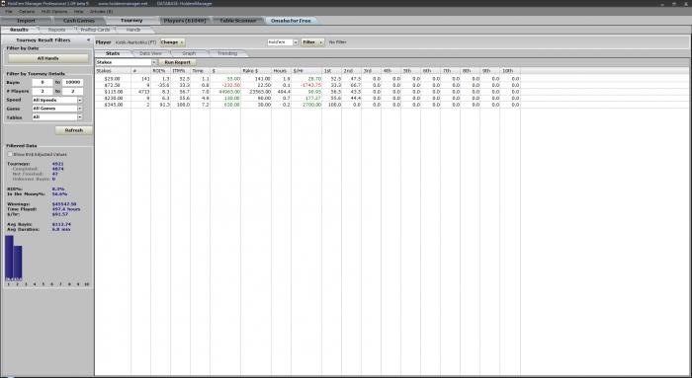Collapse the Tourney Result Filters panel arrow
The height and width of the screenshot is (378, 692).
(88, 40)
